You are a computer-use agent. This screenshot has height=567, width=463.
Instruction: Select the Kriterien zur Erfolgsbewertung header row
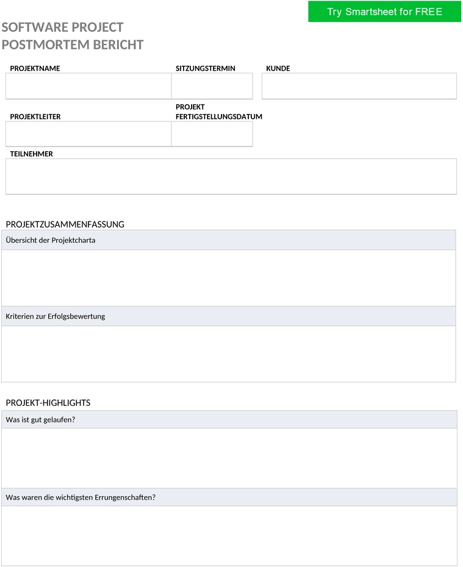[228, 316]
